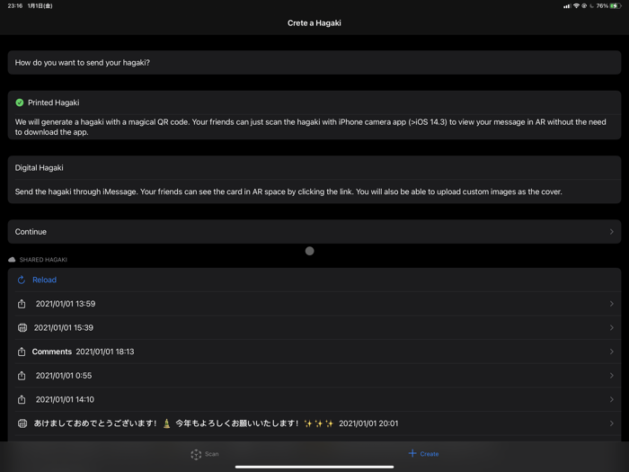629x472 pixels.
Task: Tap the plus icon next to Create
Action: pyautogui.click(x=412, y=453)
